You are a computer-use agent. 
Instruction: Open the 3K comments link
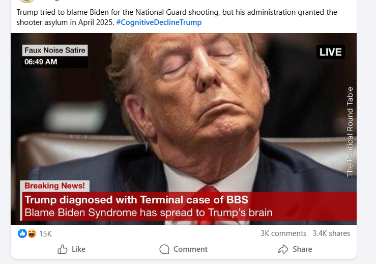[283, 233]
